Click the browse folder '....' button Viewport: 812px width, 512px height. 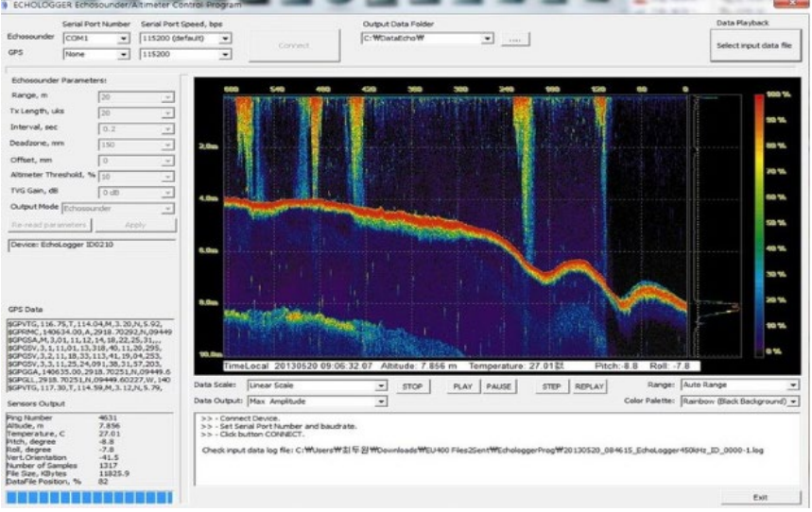(515, 40)
